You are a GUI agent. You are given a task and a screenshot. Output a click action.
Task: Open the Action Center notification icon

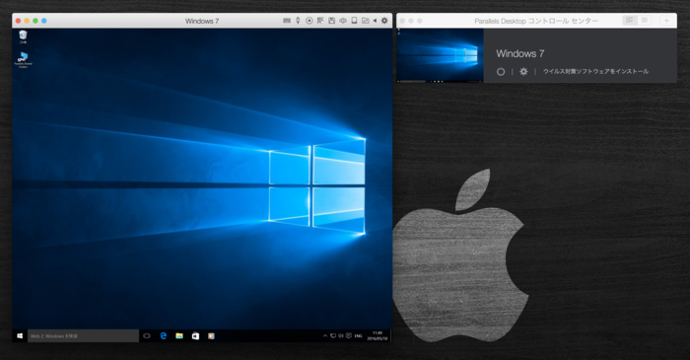[x=349, y=335]
